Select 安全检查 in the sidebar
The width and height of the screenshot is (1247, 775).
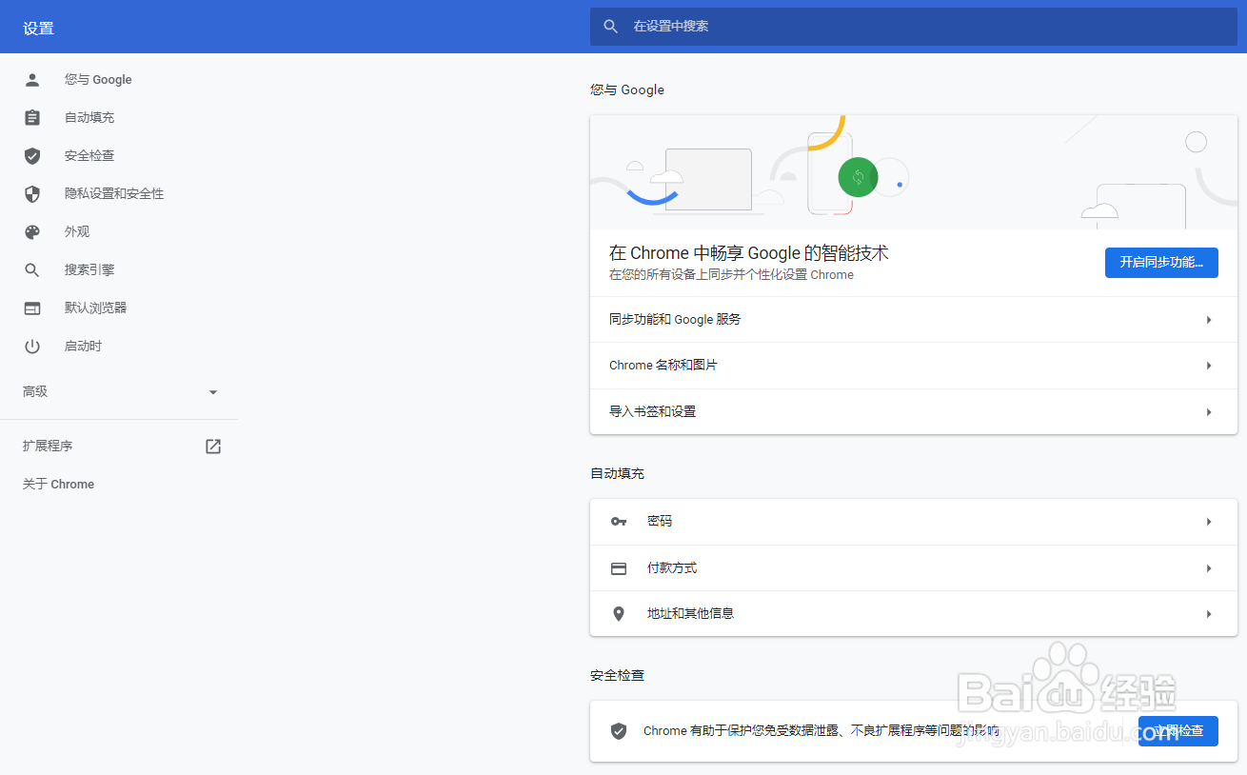[x=89, y=156]
